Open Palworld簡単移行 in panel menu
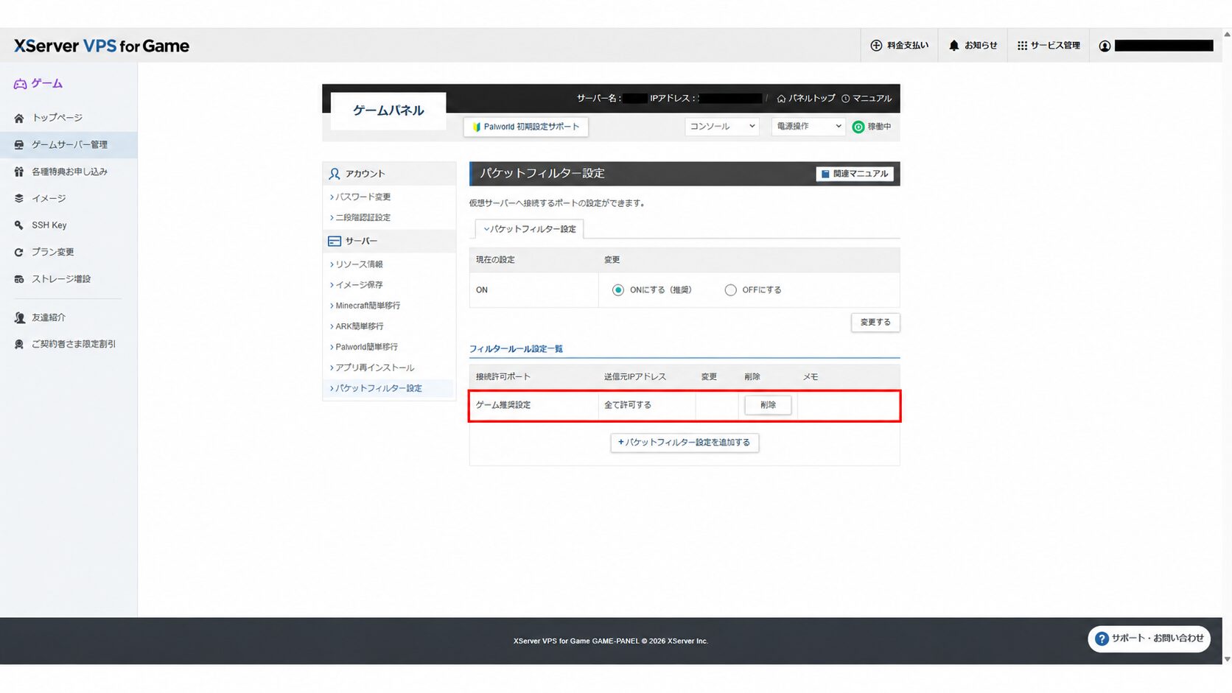This screenshot has height=693, width=1232. 365,347
